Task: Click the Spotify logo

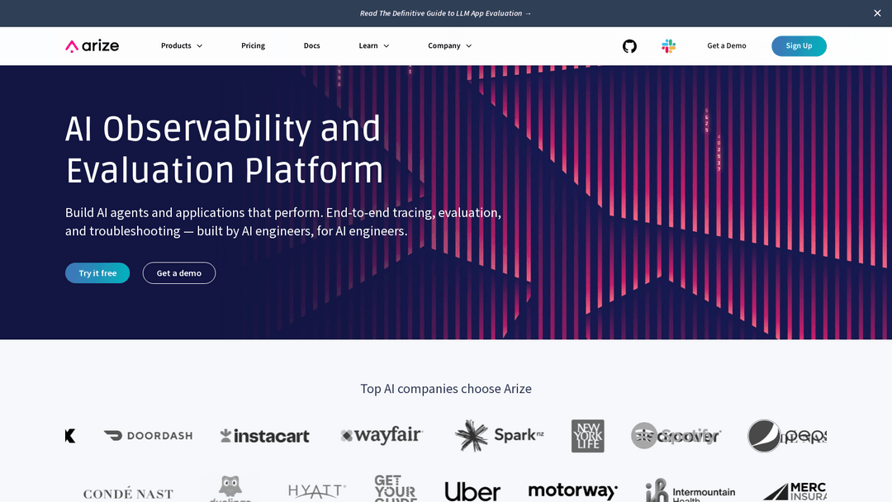Action: click(x=676, y=436)
